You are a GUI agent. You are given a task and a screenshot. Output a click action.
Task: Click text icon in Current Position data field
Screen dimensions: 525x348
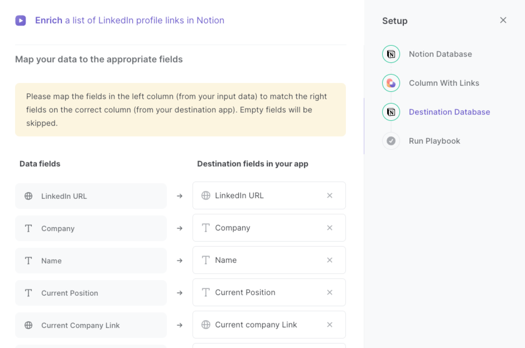point(29,293)
